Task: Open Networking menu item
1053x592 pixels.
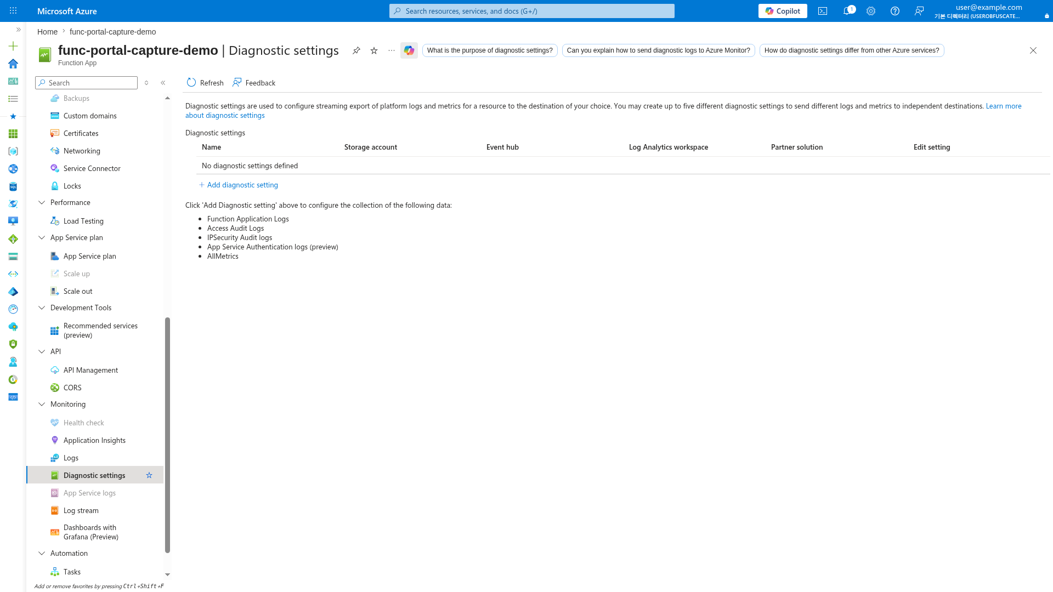Action: click(95, 151)
